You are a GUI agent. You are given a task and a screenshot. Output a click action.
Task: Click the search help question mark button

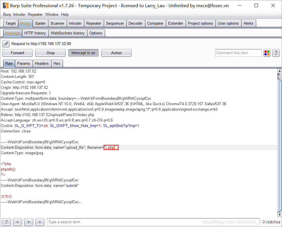(x=6, y=222)
